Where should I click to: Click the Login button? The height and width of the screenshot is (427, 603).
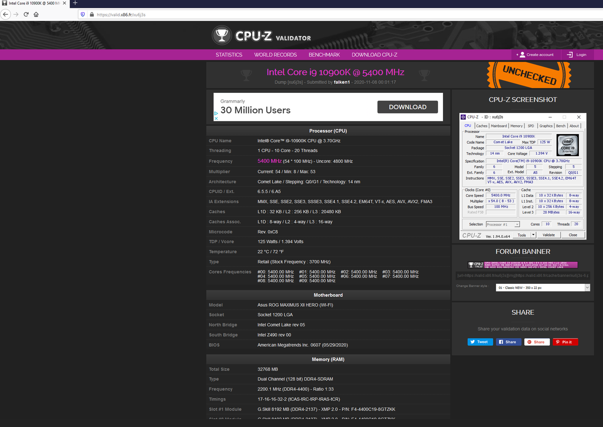(x=577, y=55)
